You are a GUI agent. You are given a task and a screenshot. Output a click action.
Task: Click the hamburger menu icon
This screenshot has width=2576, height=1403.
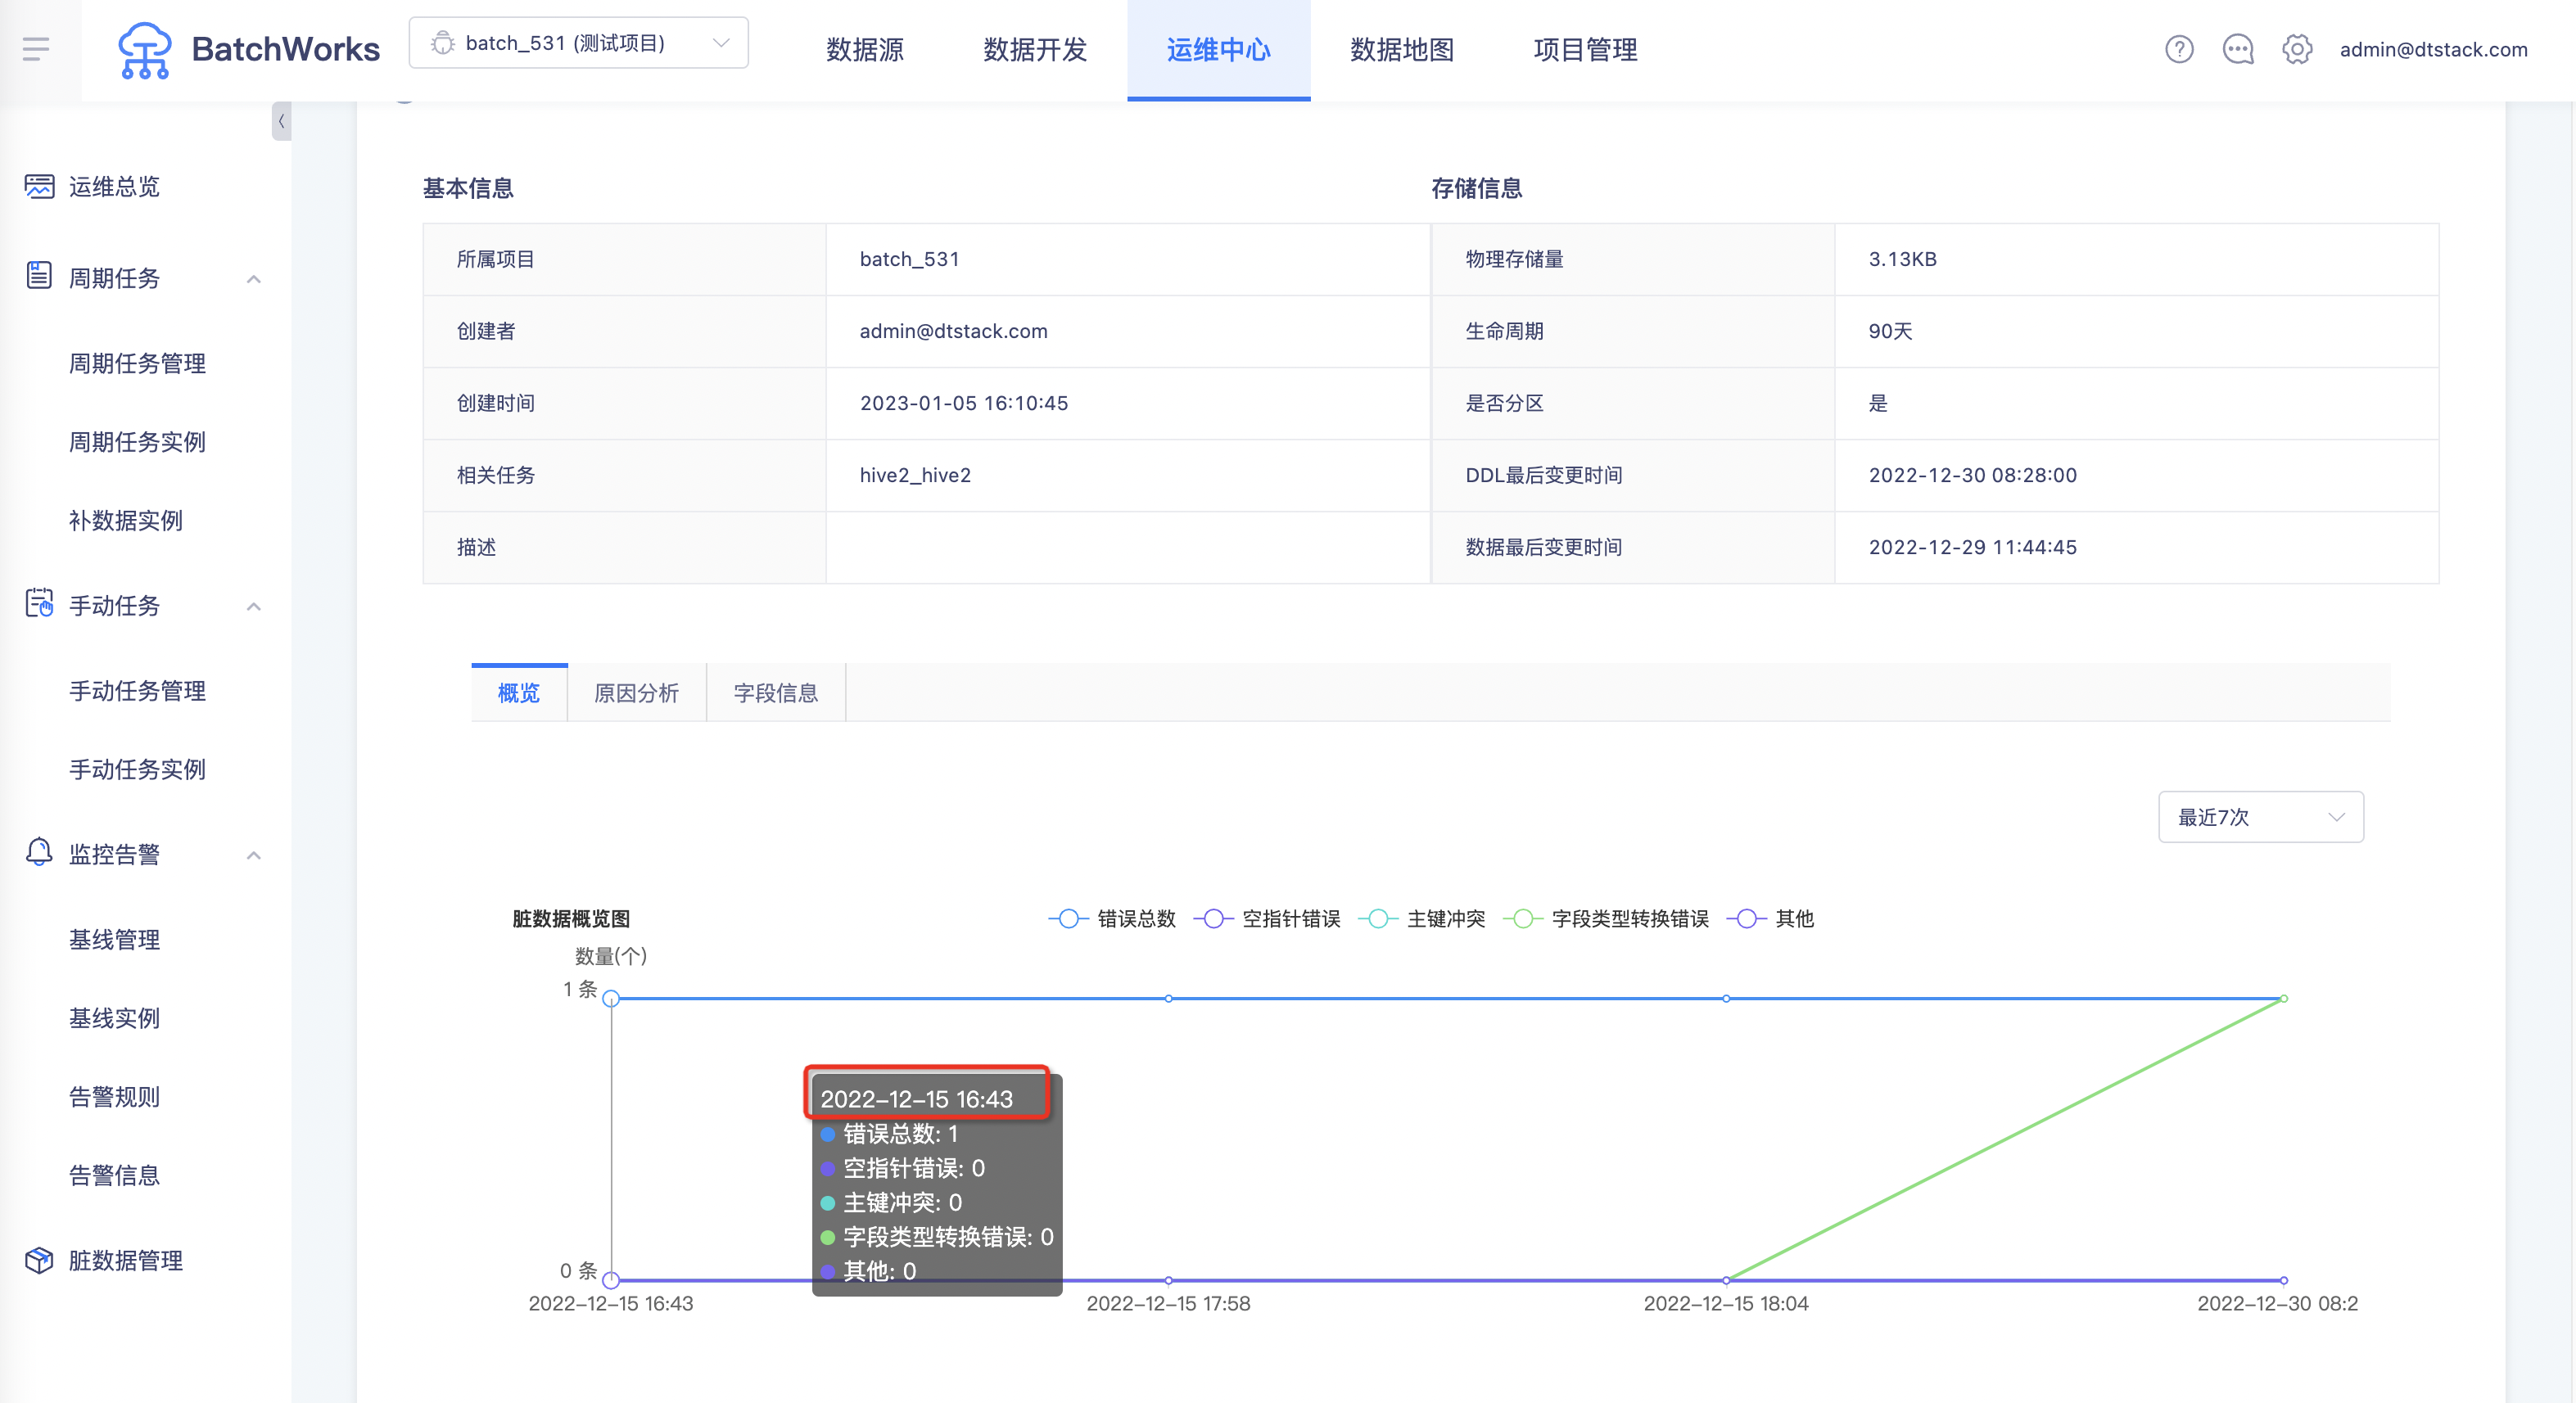[36, 48]
